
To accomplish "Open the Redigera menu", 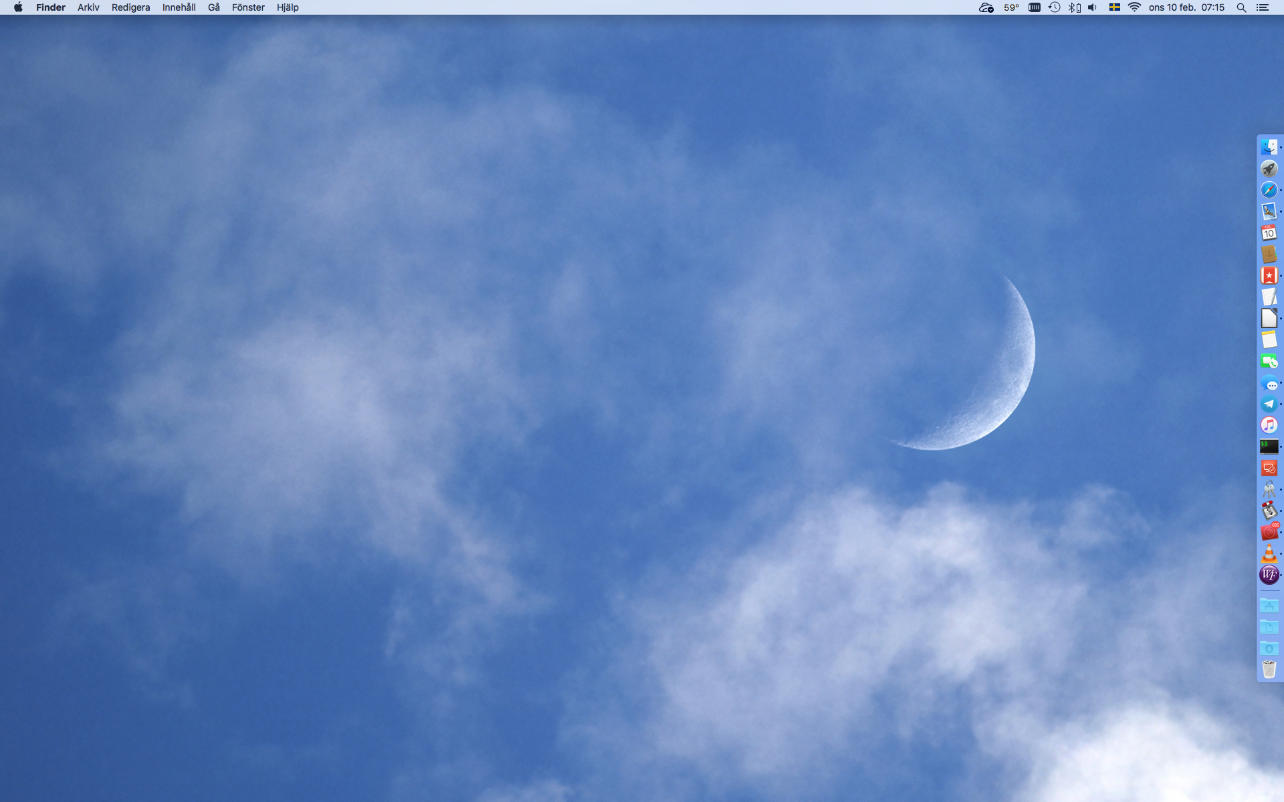I will [130, 7].
